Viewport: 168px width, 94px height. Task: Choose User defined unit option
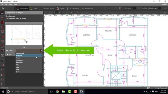tap(29, 53)
